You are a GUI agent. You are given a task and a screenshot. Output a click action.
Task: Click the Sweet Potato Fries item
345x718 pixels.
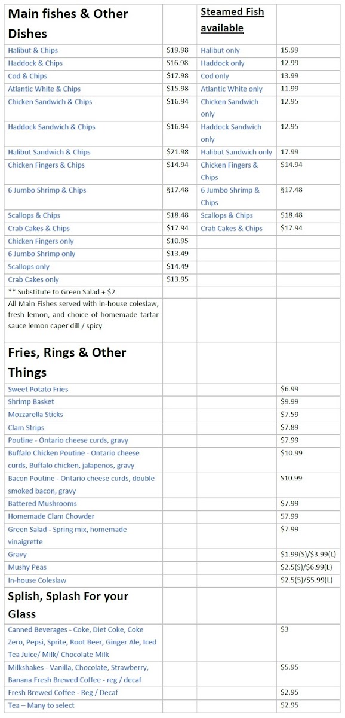[x=38, y=390]
